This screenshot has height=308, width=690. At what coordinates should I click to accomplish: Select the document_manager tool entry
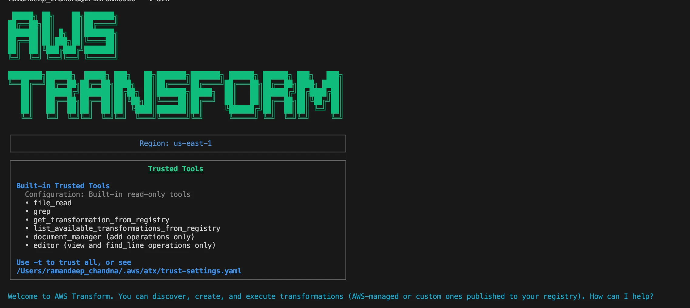tap(114, 237)
